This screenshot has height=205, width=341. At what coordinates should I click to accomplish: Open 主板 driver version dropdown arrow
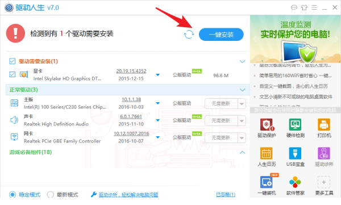pyautogui.click(x=158, y=103)
